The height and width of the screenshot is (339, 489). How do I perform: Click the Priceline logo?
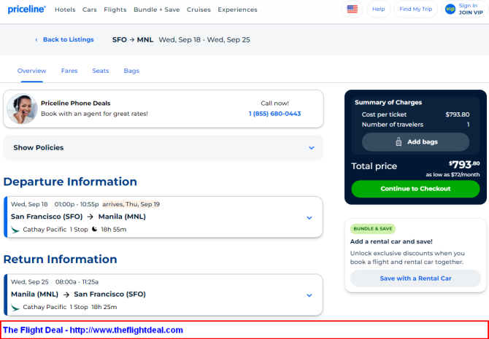coord(27,9)
